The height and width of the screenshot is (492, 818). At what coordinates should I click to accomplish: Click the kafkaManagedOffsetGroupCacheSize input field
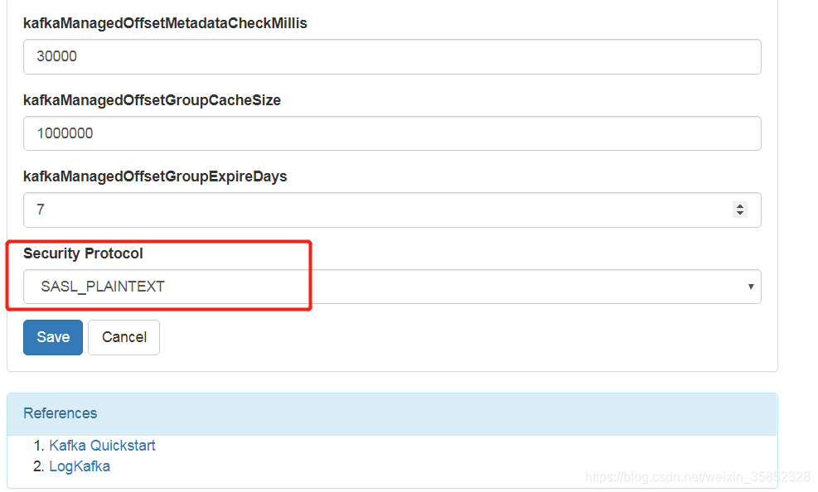[x=392, y=133]
